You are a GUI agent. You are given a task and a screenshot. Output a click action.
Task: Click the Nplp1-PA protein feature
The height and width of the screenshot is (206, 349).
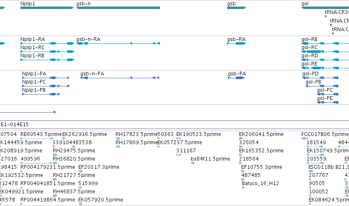pos(46,78)
